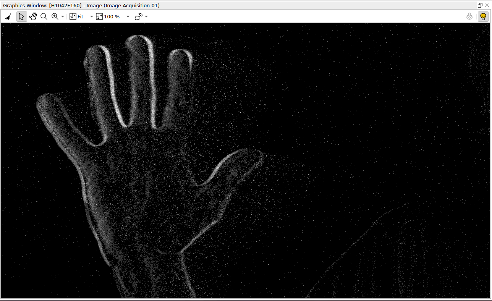Click the Fit image size button
This screenshot has height=301, width=492.
pyautogui.click(x=77, y=17)
